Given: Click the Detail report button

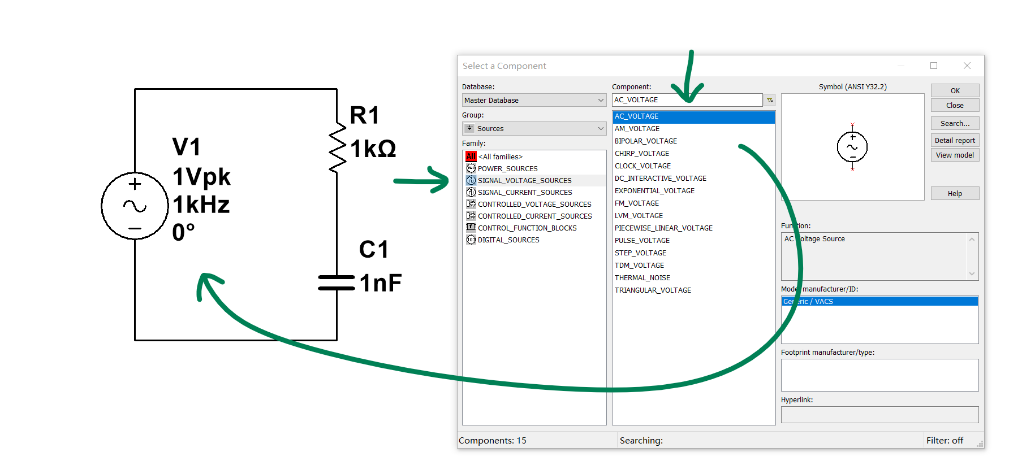Looking at the screenshot, I should [x=954, y=140].
